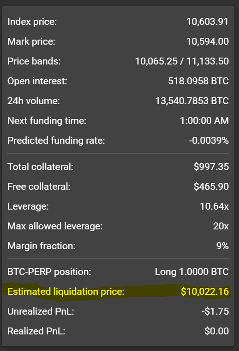Click the Predicted funding rate label
This screenshot has height=351, width=239.
point(56,140)
